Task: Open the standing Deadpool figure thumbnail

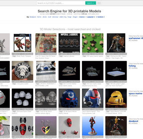Action: coord(93,126)
